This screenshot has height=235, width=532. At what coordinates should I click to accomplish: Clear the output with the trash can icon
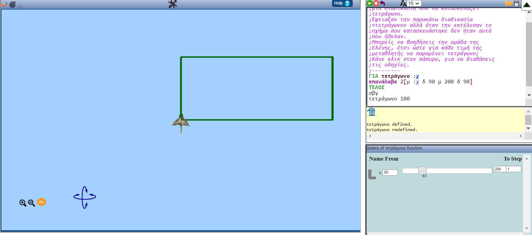[x=371, y=112]
